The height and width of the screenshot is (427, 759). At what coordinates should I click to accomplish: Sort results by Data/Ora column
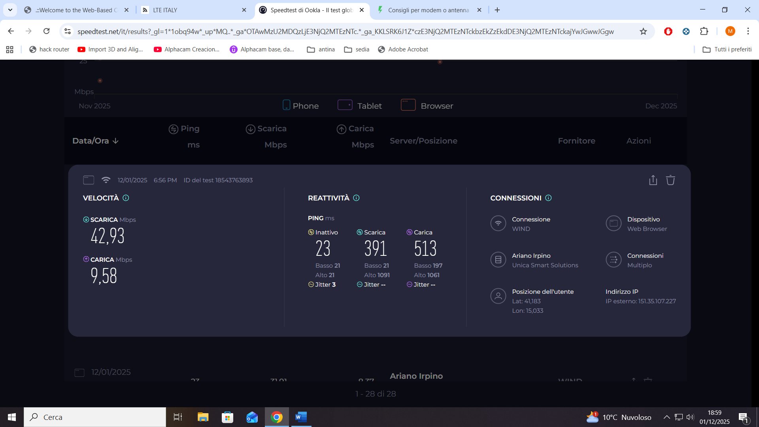(95, 141)
